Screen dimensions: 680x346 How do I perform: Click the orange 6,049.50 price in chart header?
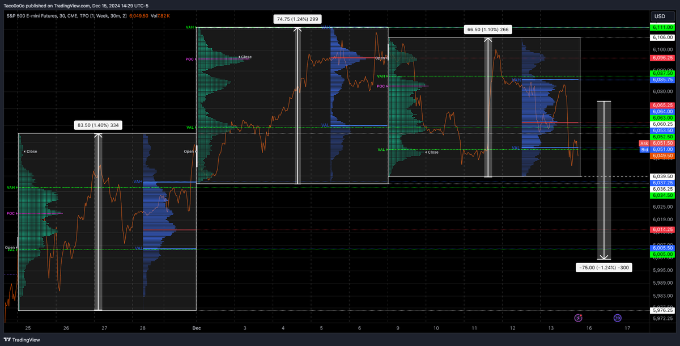(x=139, y=16)
